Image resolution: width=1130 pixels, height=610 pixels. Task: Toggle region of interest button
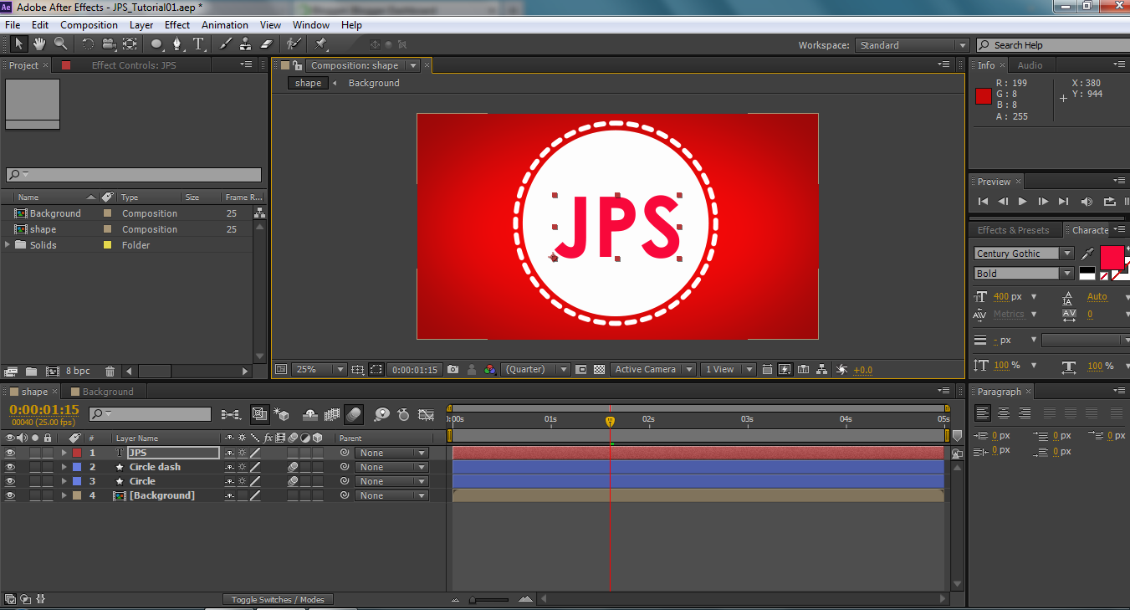581,369
